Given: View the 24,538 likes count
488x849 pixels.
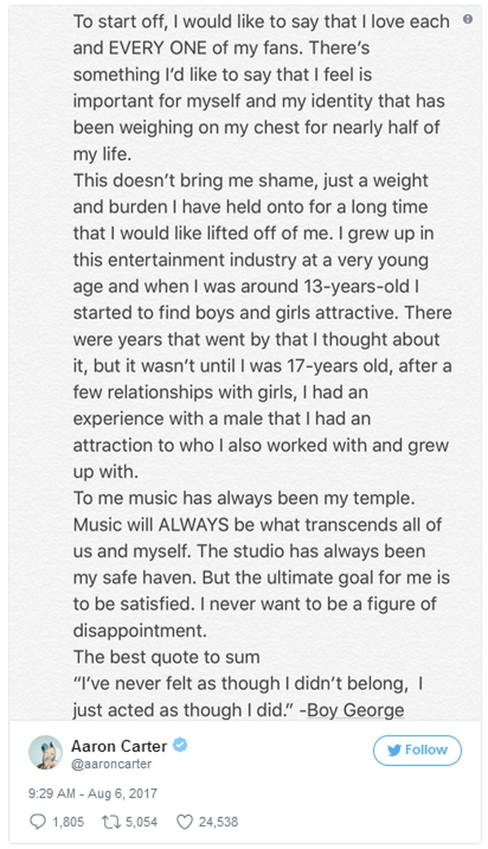Looking at the screenshot, I should (x=218, y=822).
